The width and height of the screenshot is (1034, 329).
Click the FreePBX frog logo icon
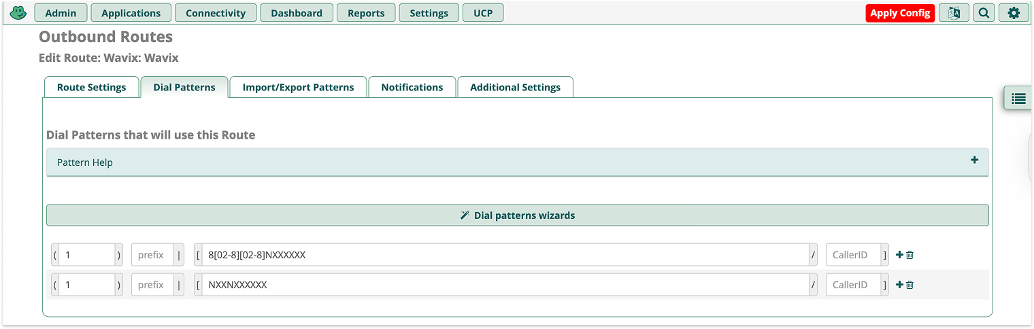18,13
